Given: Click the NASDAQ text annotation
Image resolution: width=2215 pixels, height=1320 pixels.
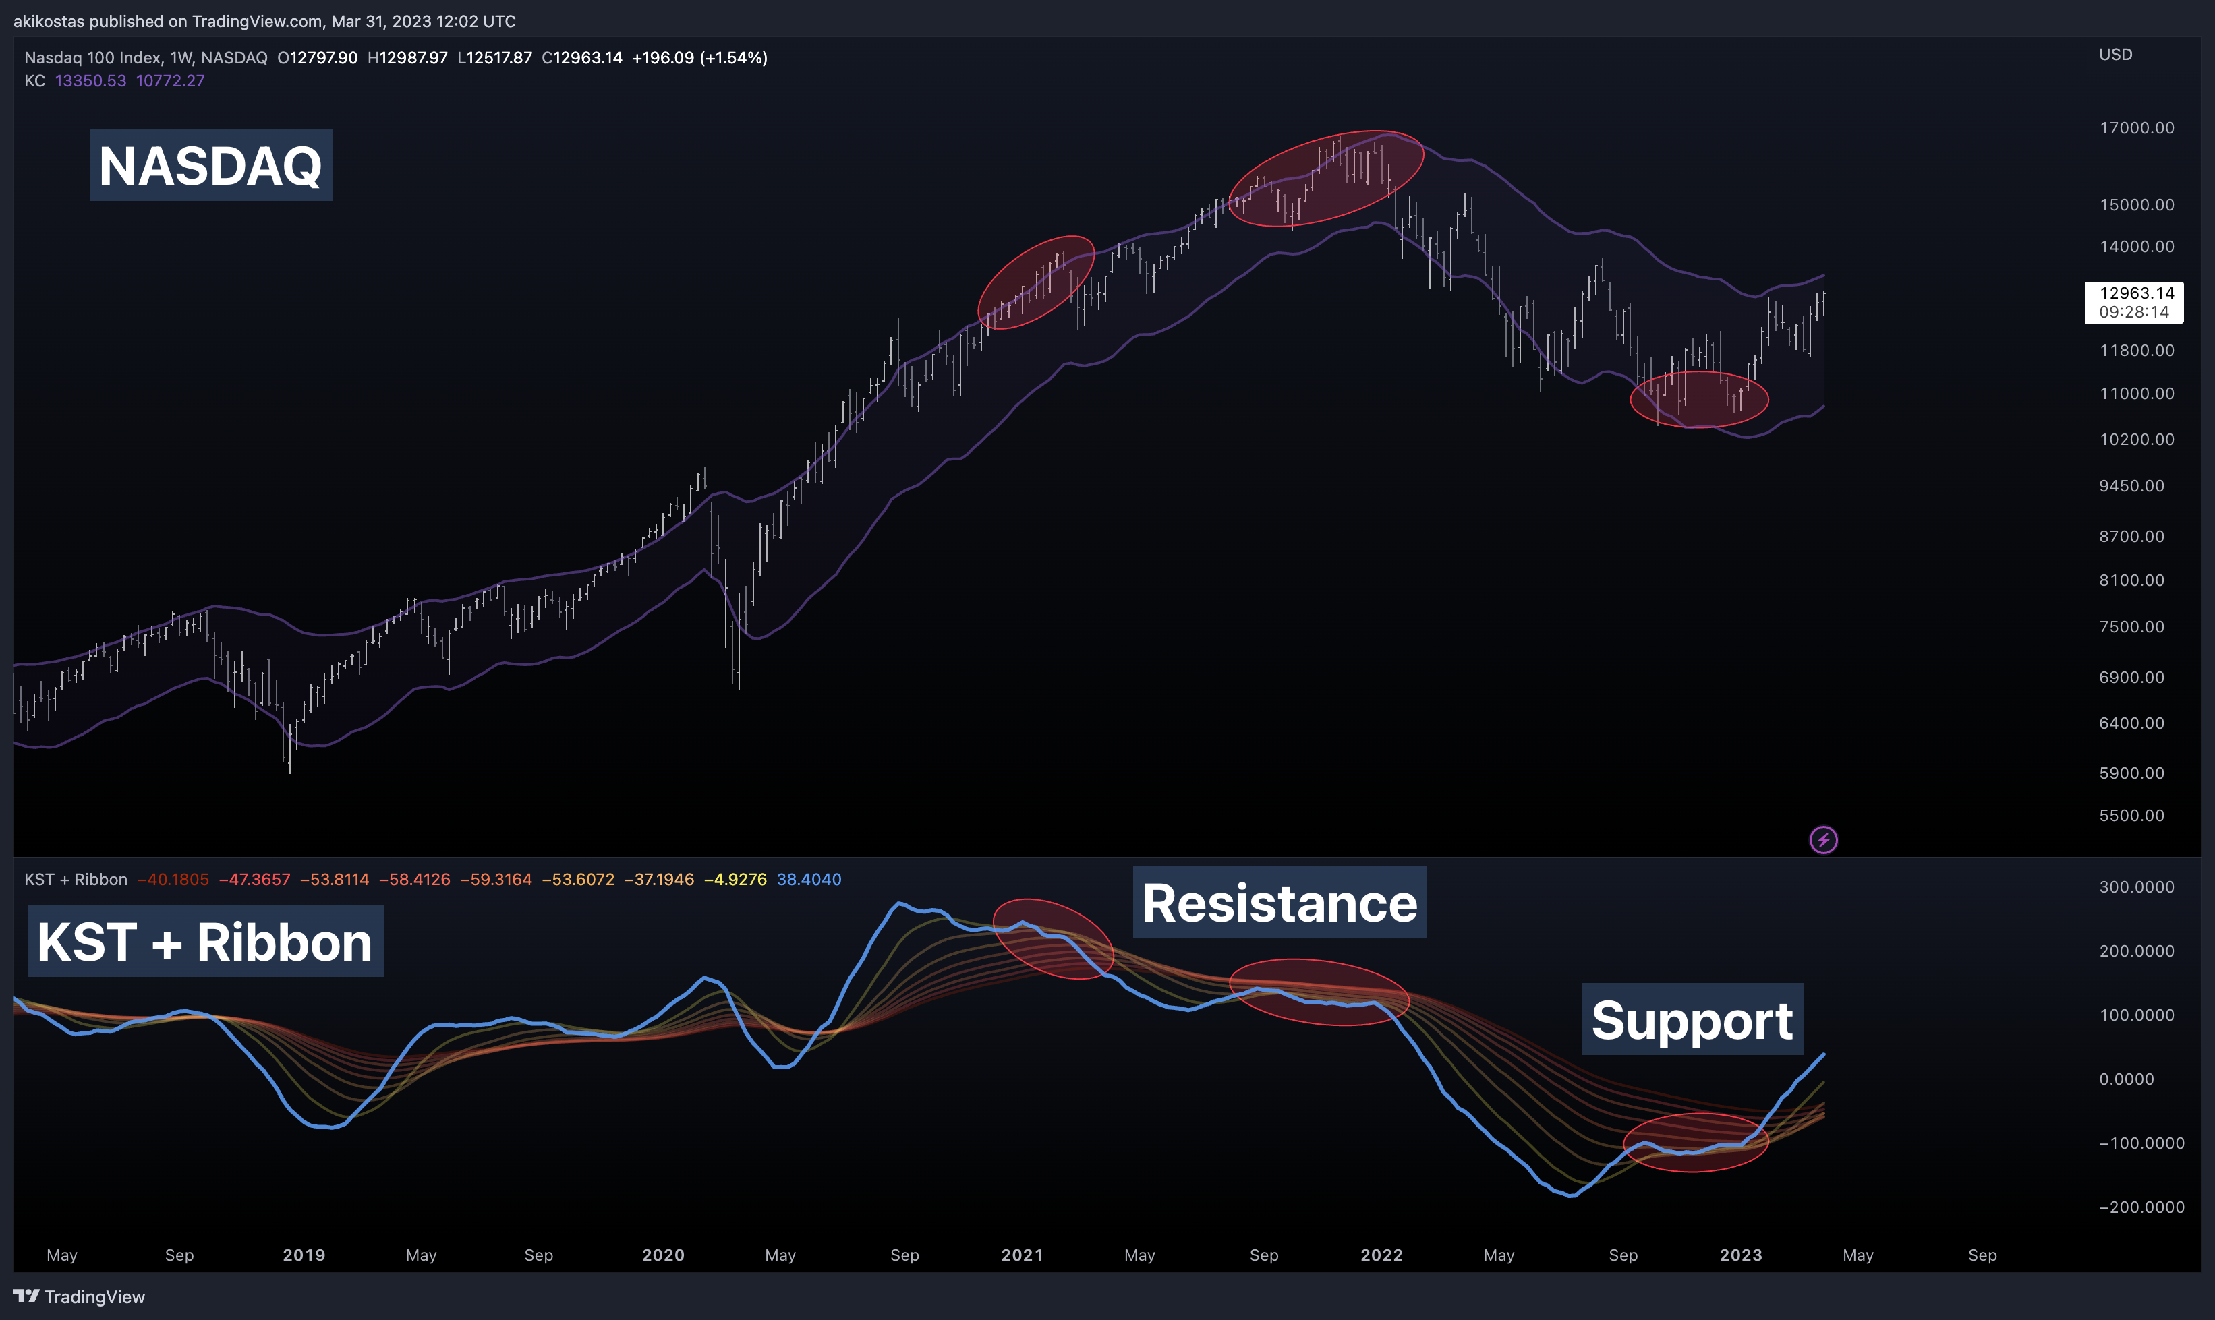Looking at the screenshot, I should tap(211, 165).
